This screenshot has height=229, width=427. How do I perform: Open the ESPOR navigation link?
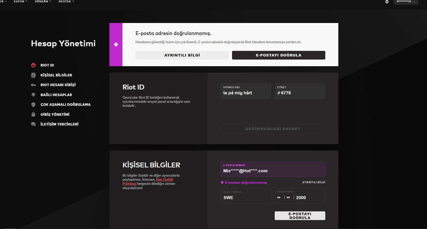point(20,2)
